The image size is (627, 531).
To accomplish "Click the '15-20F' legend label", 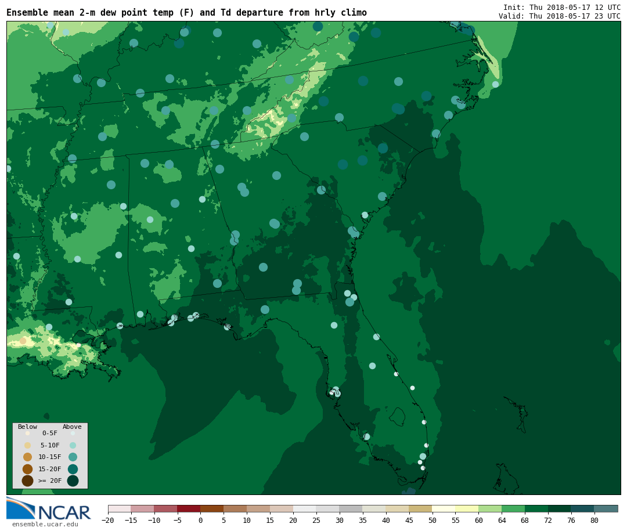I will 50,469.
